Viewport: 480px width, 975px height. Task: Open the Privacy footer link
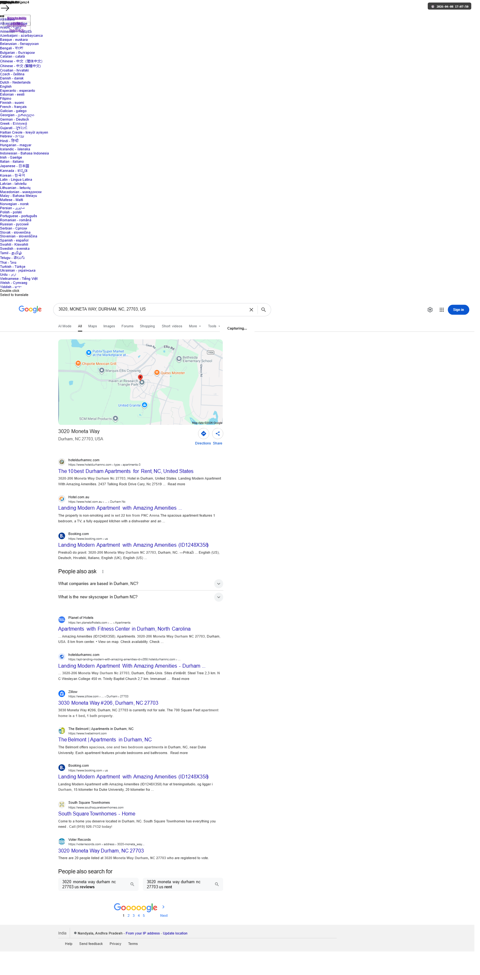115,944
